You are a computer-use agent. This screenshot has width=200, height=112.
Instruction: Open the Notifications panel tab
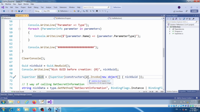tap(192, 91)
